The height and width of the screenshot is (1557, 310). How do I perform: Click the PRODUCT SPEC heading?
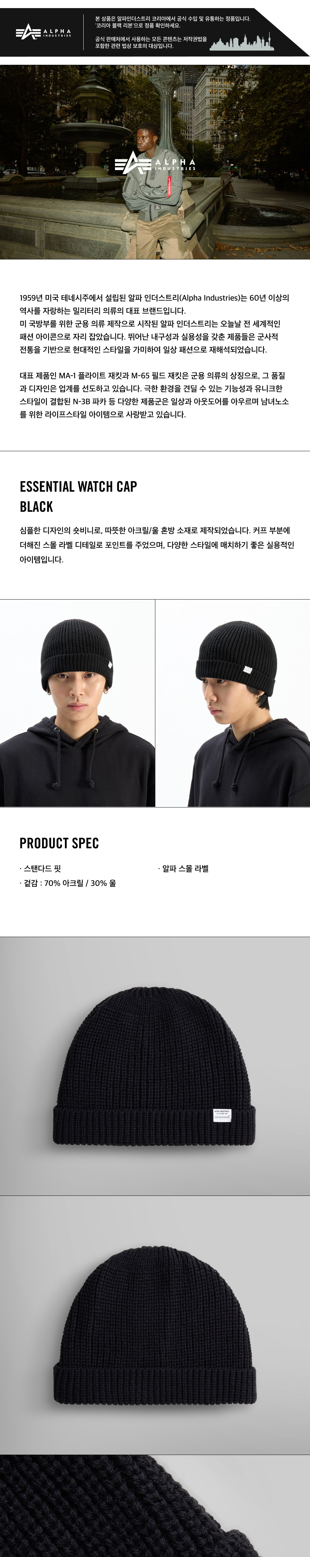59,843
